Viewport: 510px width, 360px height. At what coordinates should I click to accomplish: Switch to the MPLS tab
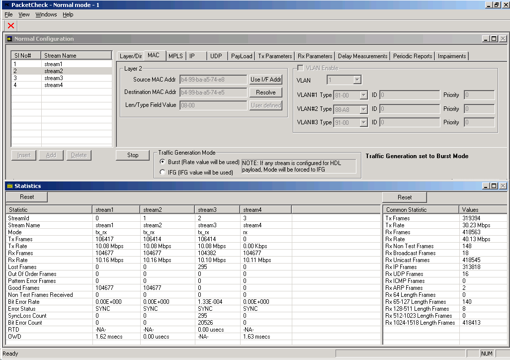(x=175, y=56)
